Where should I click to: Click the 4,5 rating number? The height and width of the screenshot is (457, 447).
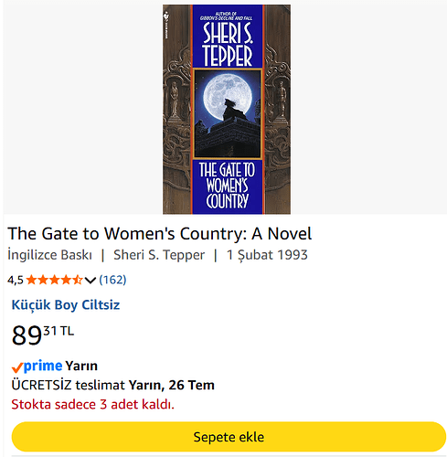[16, 280]
